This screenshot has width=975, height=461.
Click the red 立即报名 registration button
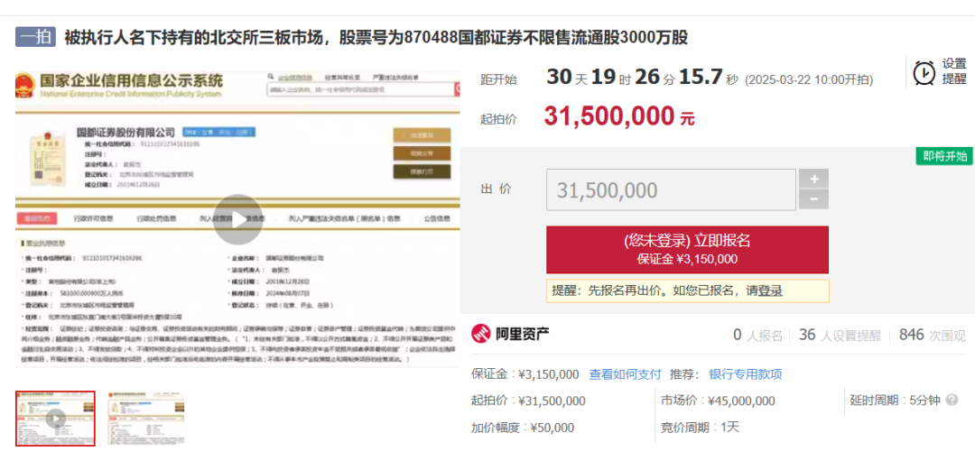687,249
